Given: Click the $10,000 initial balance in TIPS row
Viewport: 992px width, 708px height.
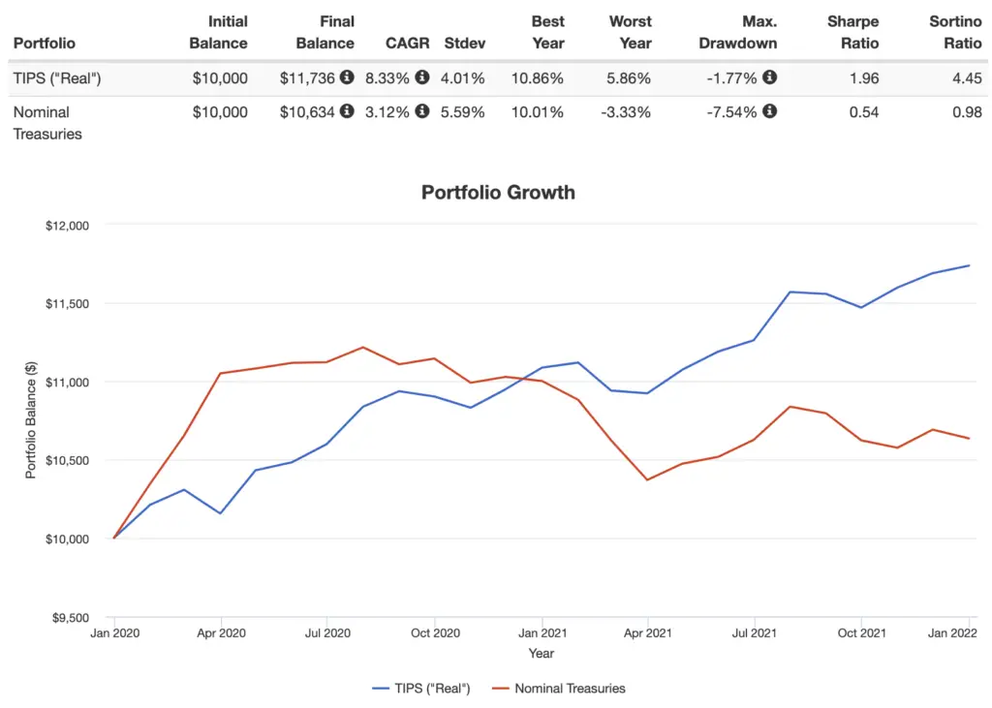Looking at the screenshot, I should tap(220, 78).
